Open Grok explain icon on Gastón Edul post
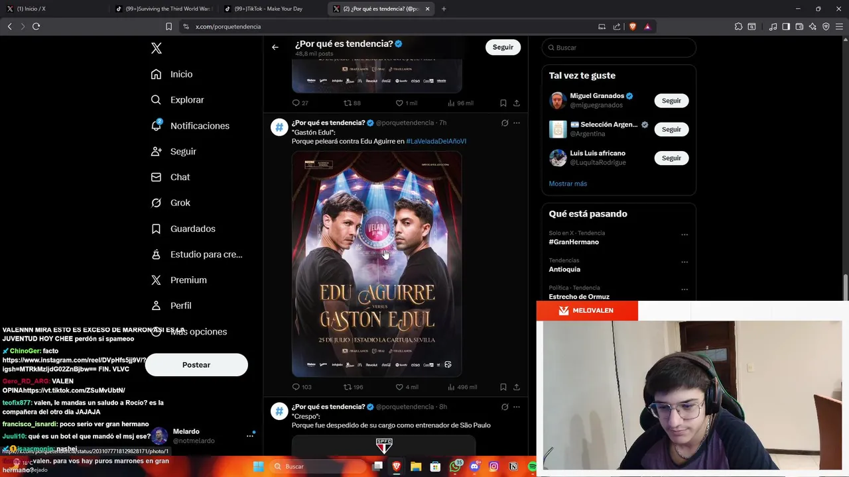Screen dimensions: 849x477 click(x=505, y=123)
